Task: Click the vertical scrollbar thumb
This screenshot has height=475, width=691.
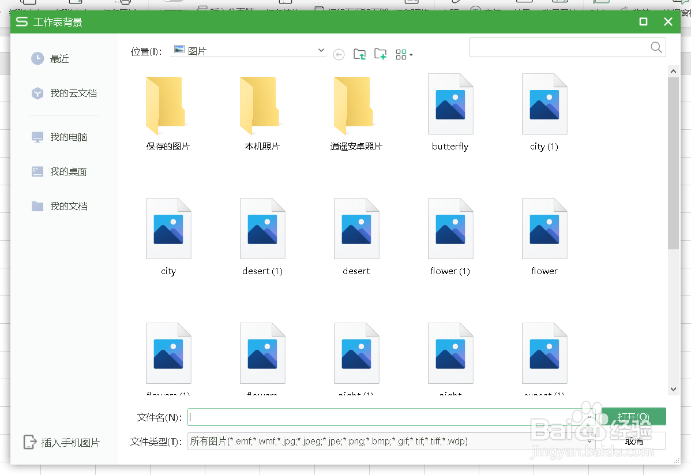Action: tap(673, 163)
